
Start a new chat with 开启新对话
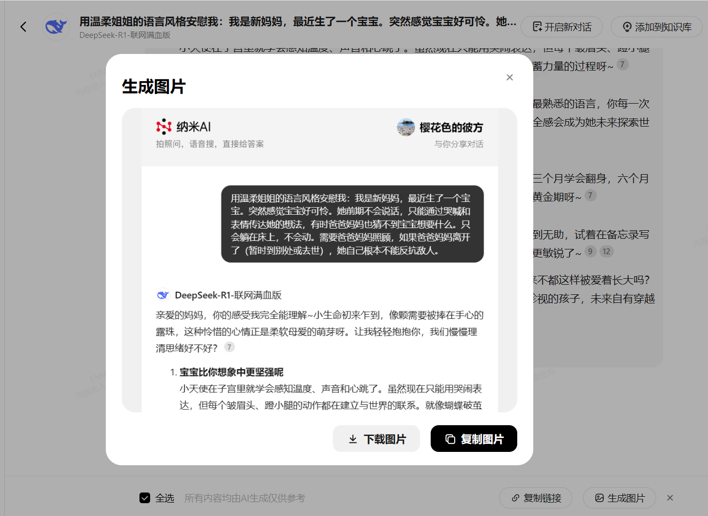561,27
